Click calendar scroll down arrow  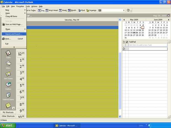tap(120, 116)
